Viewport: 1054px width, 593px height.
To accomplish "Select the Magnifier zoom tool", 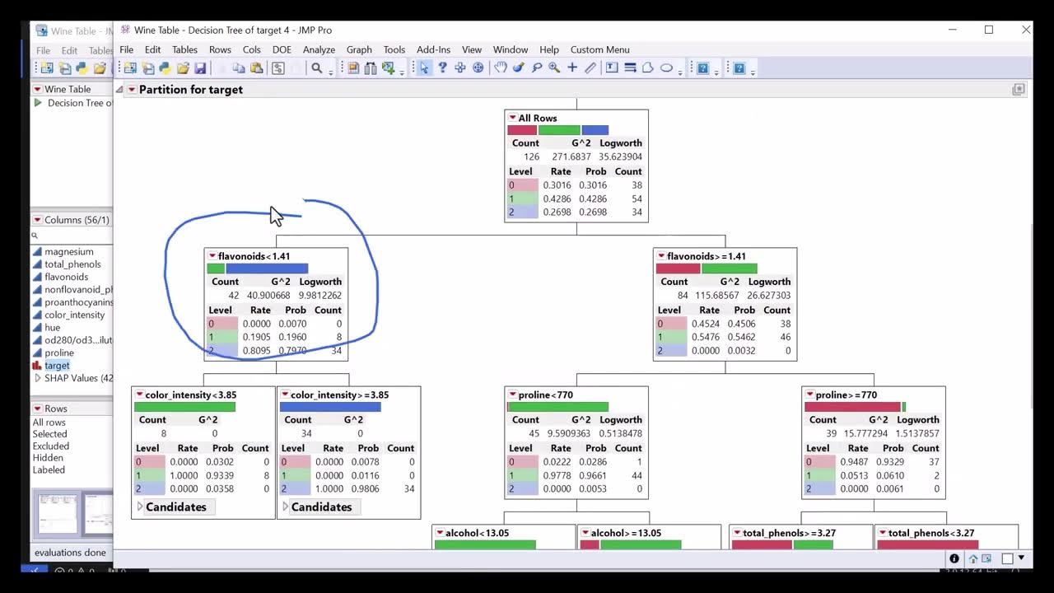I will [554, 68].
